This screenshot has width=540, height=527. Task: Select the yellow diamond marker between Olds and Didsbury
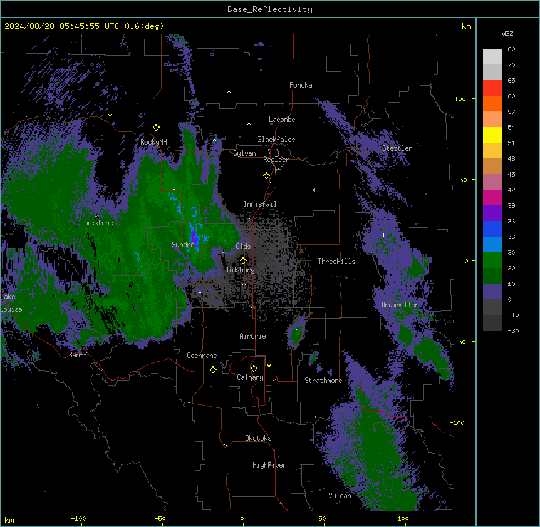(244, 261)
